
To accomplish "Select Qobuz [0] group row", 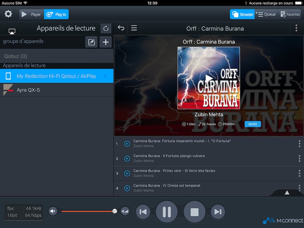I will [57, 56].
